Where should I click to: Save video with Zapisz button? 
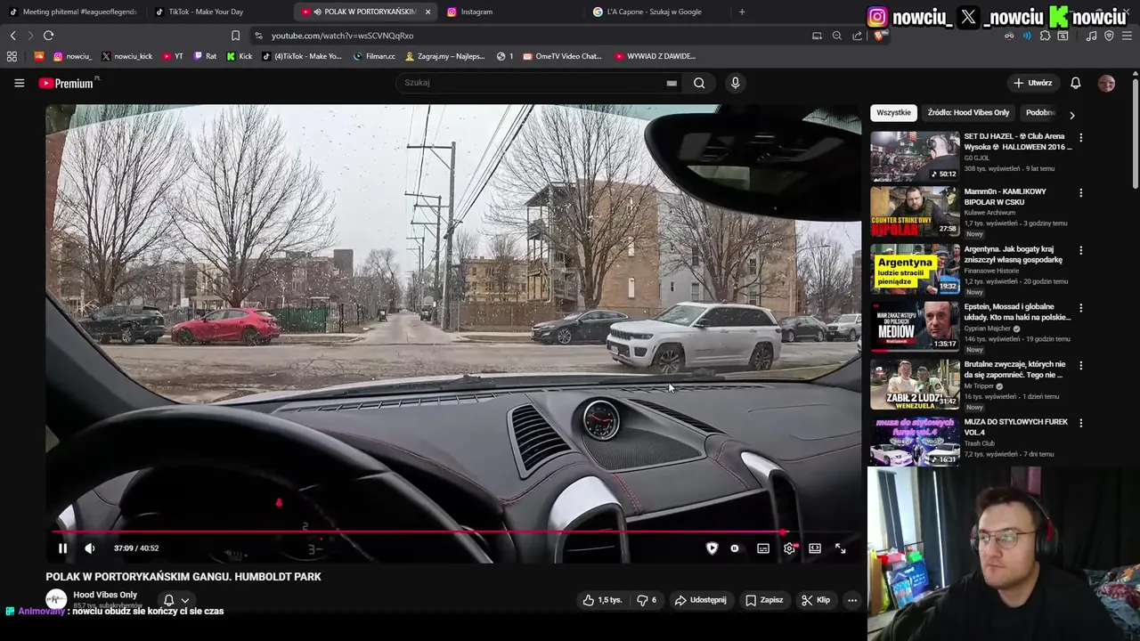tap(764, 600)
